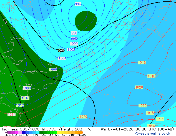The image size is (176, 136).
Task: Click the 1014 label at bottom right edge
Action: pyautogui.click(x=151, y=126)
